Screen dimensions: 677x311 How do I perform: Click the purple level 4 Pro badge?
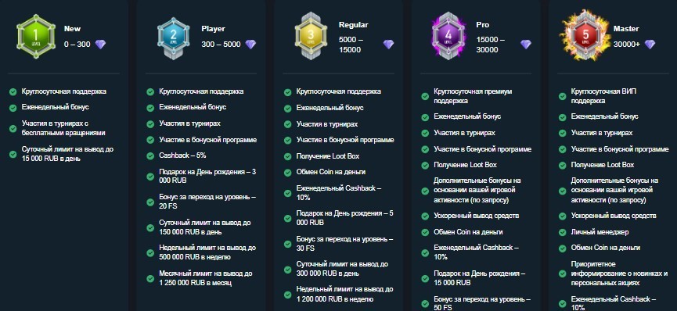[x=448, y=36]
